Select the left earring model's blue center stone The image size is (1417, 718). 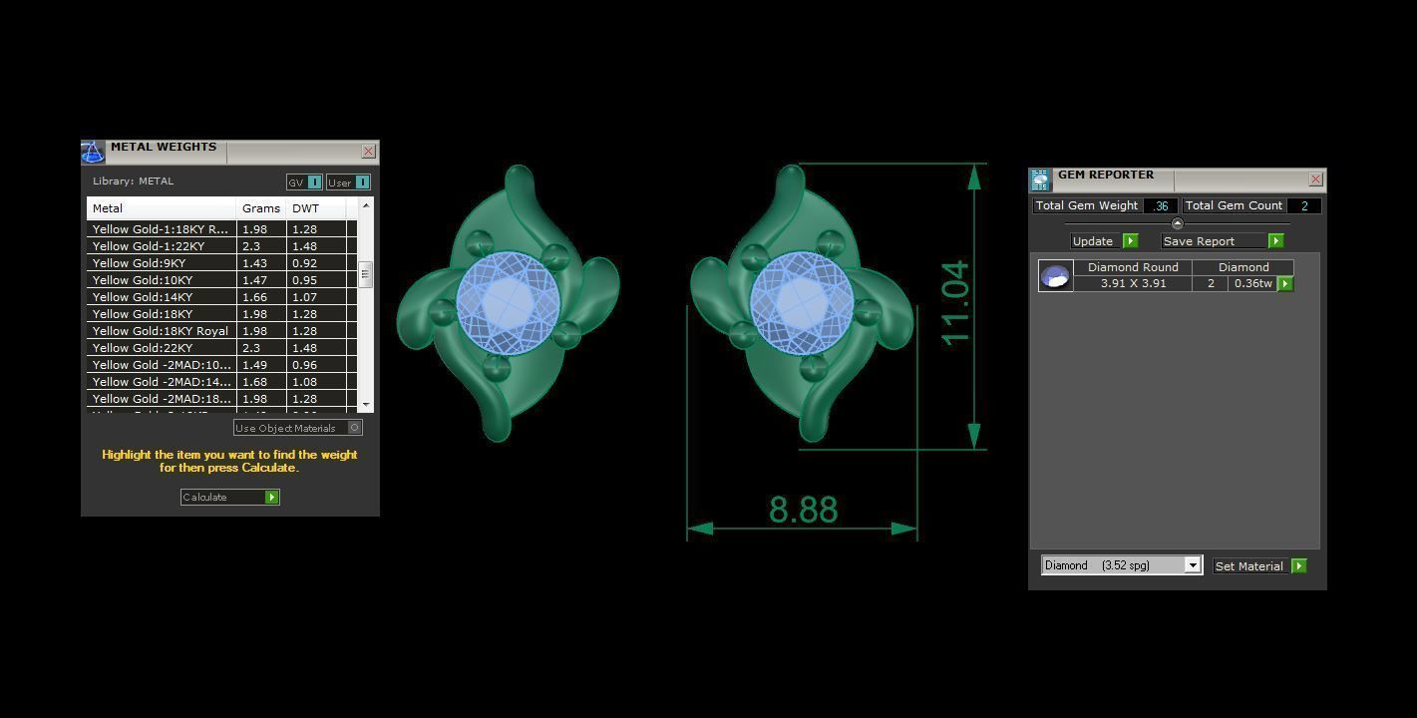tap(509, 302)
